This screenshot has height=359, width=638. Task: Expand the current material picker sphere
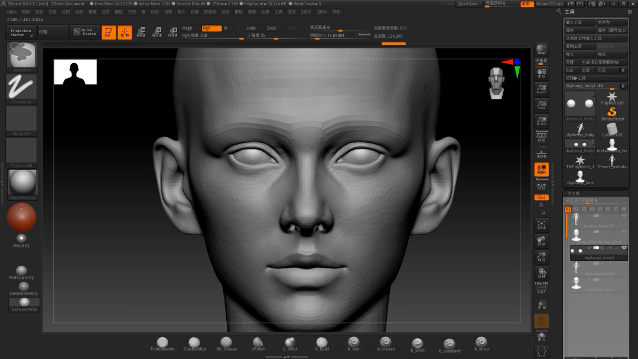point(21,184)
